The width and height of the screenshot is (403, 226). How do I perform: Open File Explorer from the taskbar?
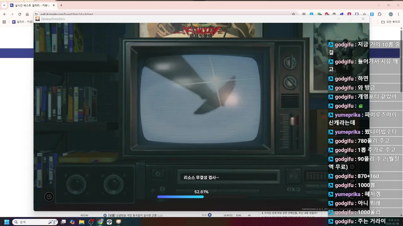tap(82, 222)
